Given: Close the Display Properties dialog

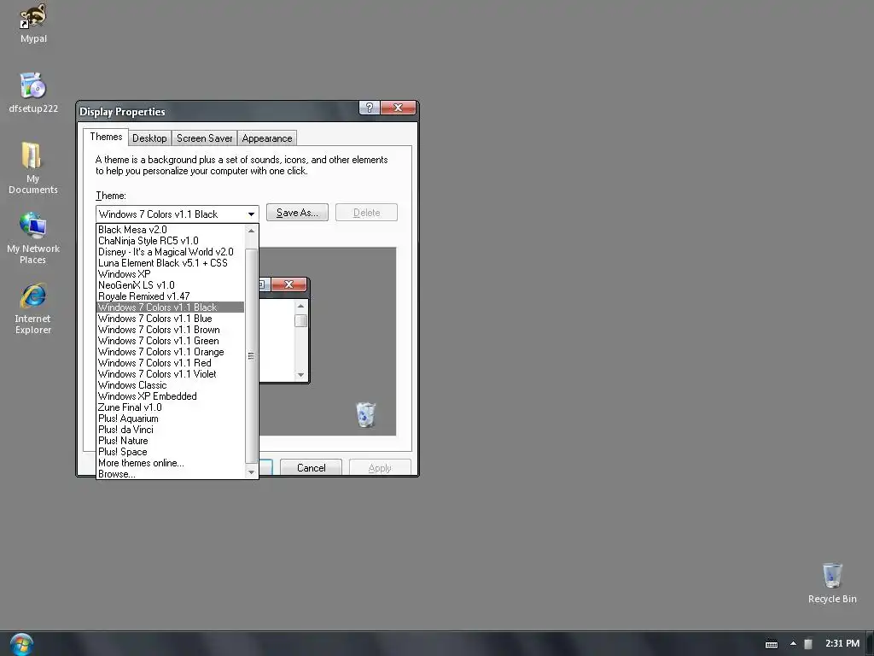Looking at the screenshot, I should point(398,108).
